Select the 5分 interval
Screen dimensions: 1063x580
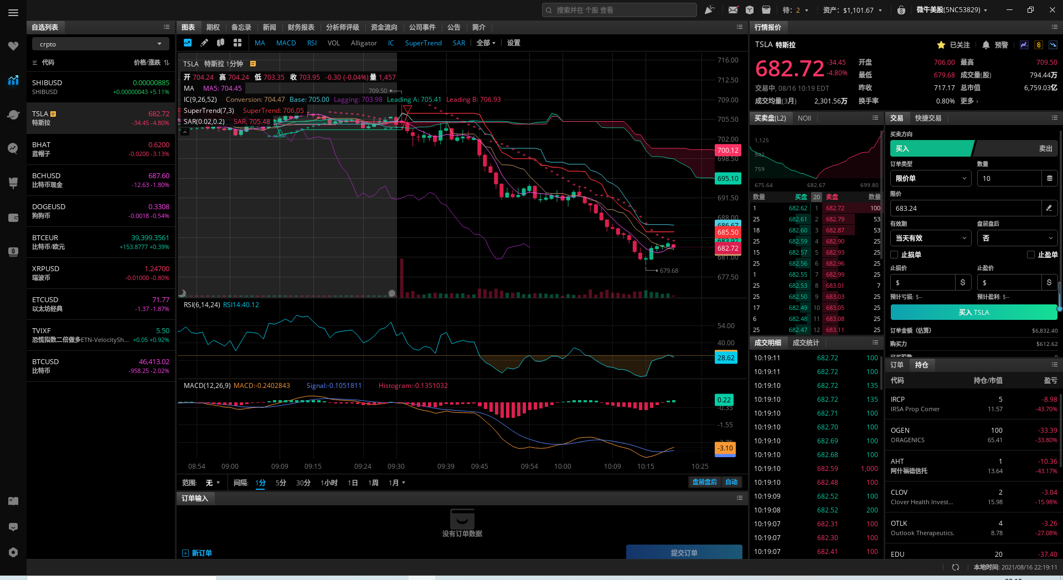pos(281,483)
